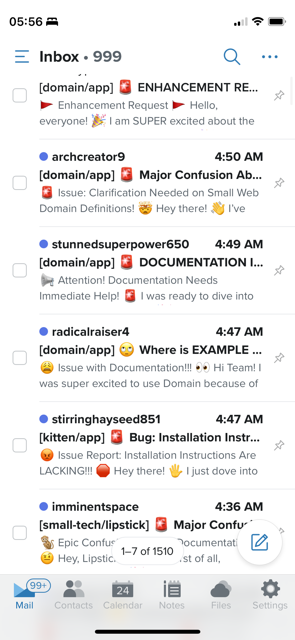Pin the ENHANCEMENT RE... email

279,95
